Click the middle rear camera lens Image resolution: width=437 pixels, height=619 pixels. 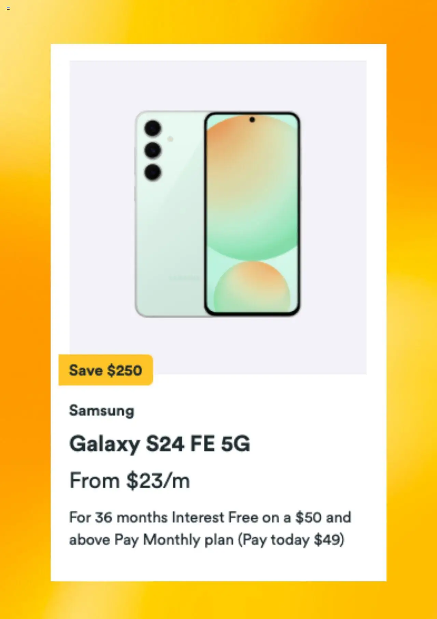pyautogui.click(x=153, y=150)
